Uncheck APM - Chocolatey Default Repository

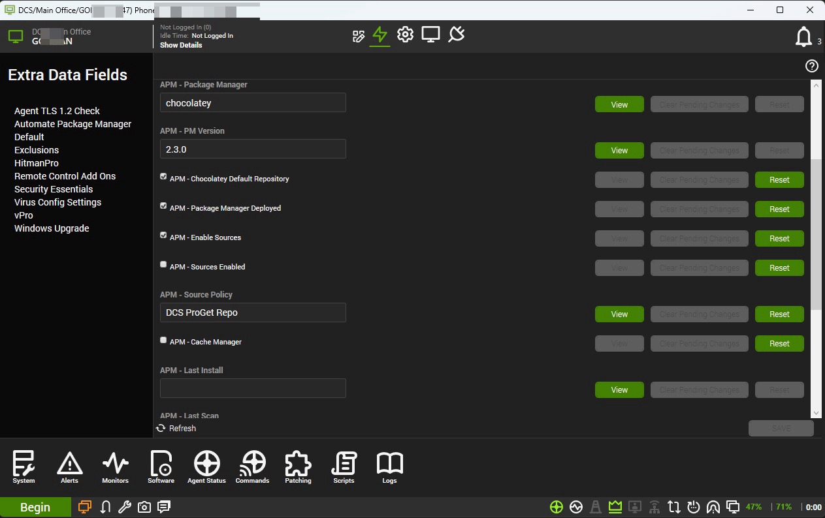tap(163, 177)
